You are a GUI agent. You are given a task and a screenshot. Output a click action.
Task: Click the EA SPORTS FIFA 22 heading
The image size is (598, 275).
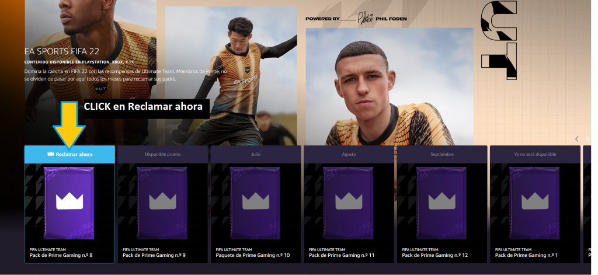62,51
